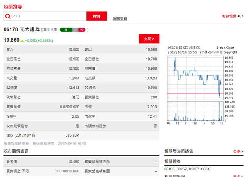The width and height of the screenshot is (249, 177).
Task: Click the green 78 segment of indicator bar
Action: 66,30
